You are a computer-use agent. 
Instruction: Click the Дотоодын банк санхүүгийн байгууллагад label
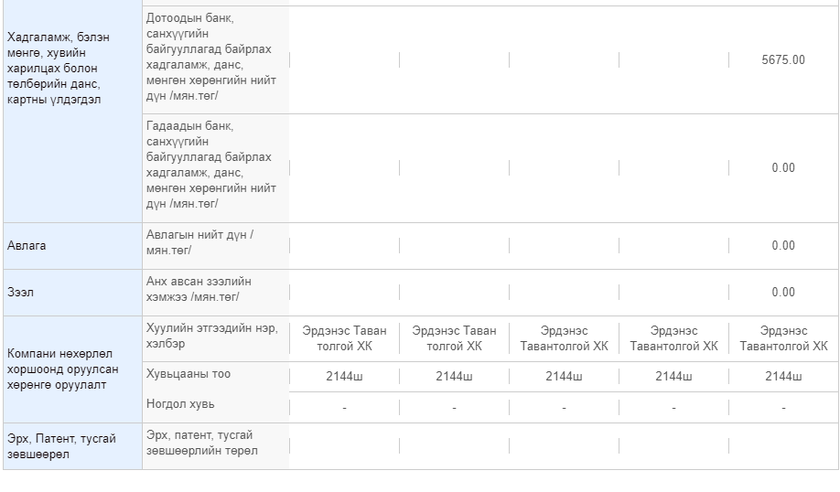pos(211,57)
